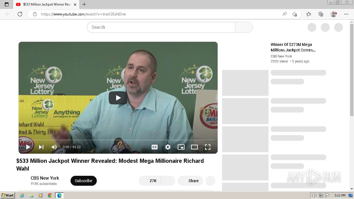Click the video title text
The image size is (354, 199).
[110, 165]
